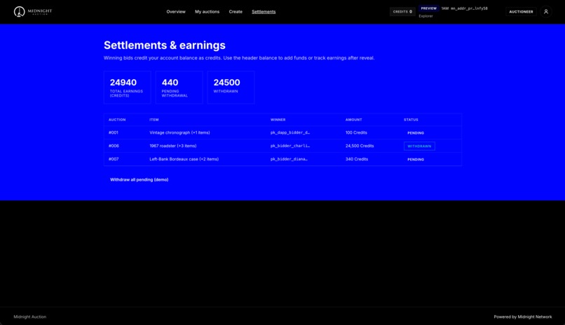
Task: Select the 24940 total earnings card
Action: click(127, 88)
